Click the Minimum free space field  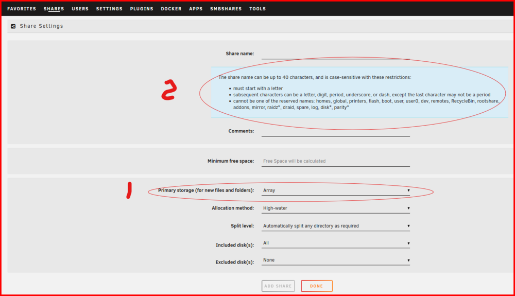coord(336,161)
